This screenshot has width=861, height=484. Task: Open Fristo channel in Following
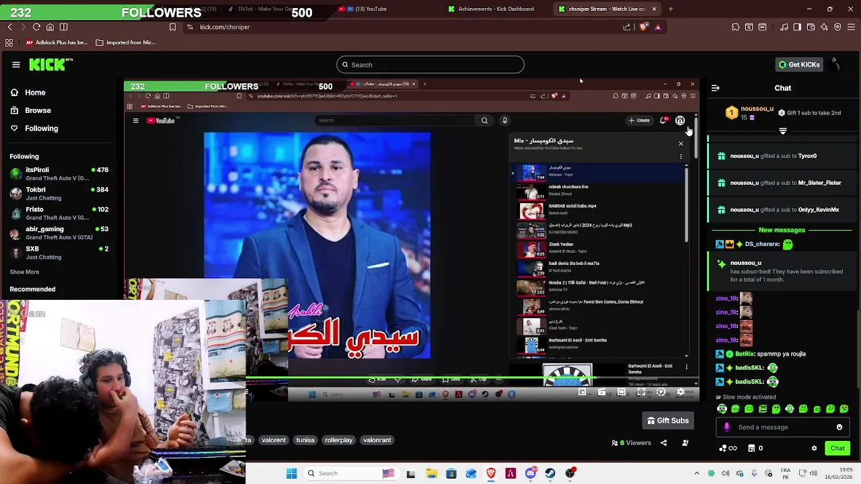[59, 213]
